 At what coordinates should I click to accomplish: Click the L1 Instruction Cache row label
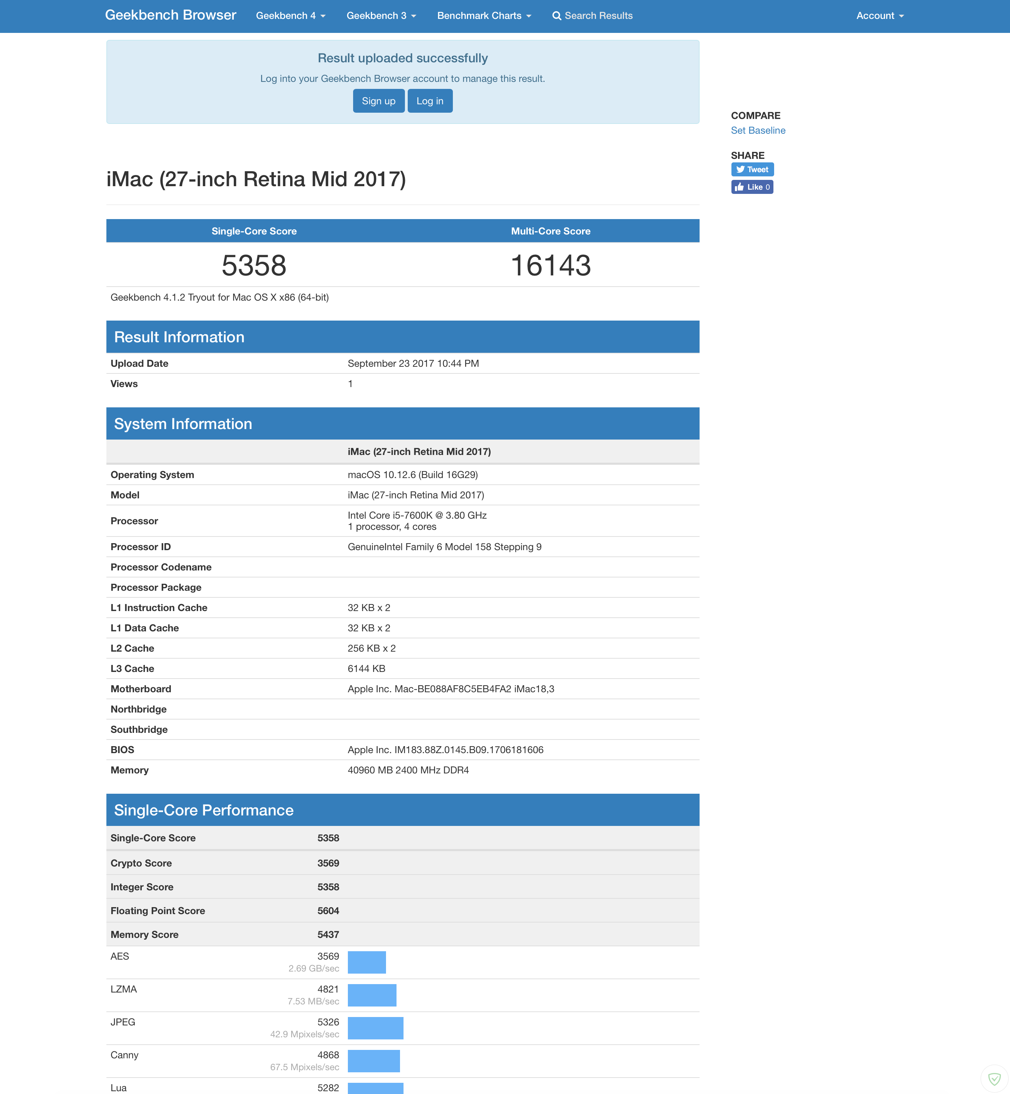point(159,608)
